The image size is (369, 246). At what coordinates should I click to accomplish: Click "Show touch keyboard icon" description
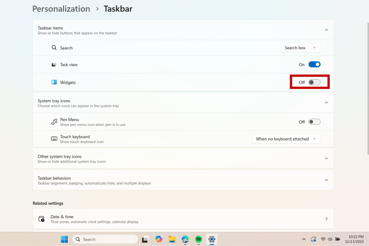[82, 142]
